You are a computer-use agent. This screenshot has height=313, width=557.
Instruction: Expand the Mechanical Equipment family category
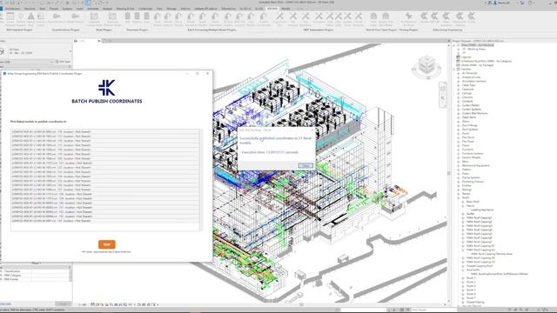point(459,165)
